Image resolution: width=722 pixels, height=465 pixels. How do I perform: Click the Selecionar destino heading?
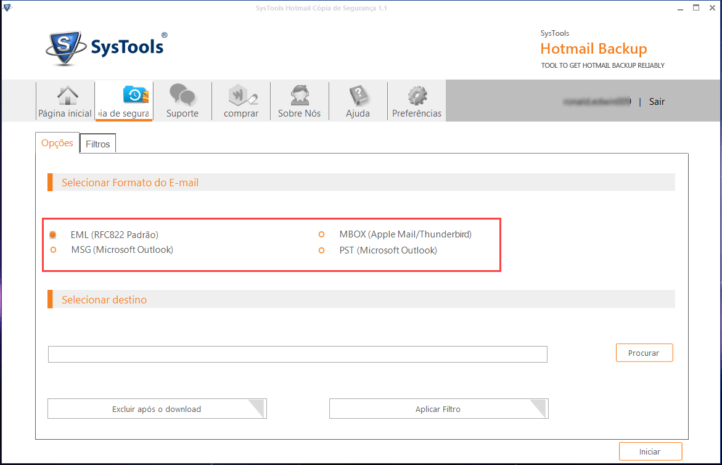104,300
